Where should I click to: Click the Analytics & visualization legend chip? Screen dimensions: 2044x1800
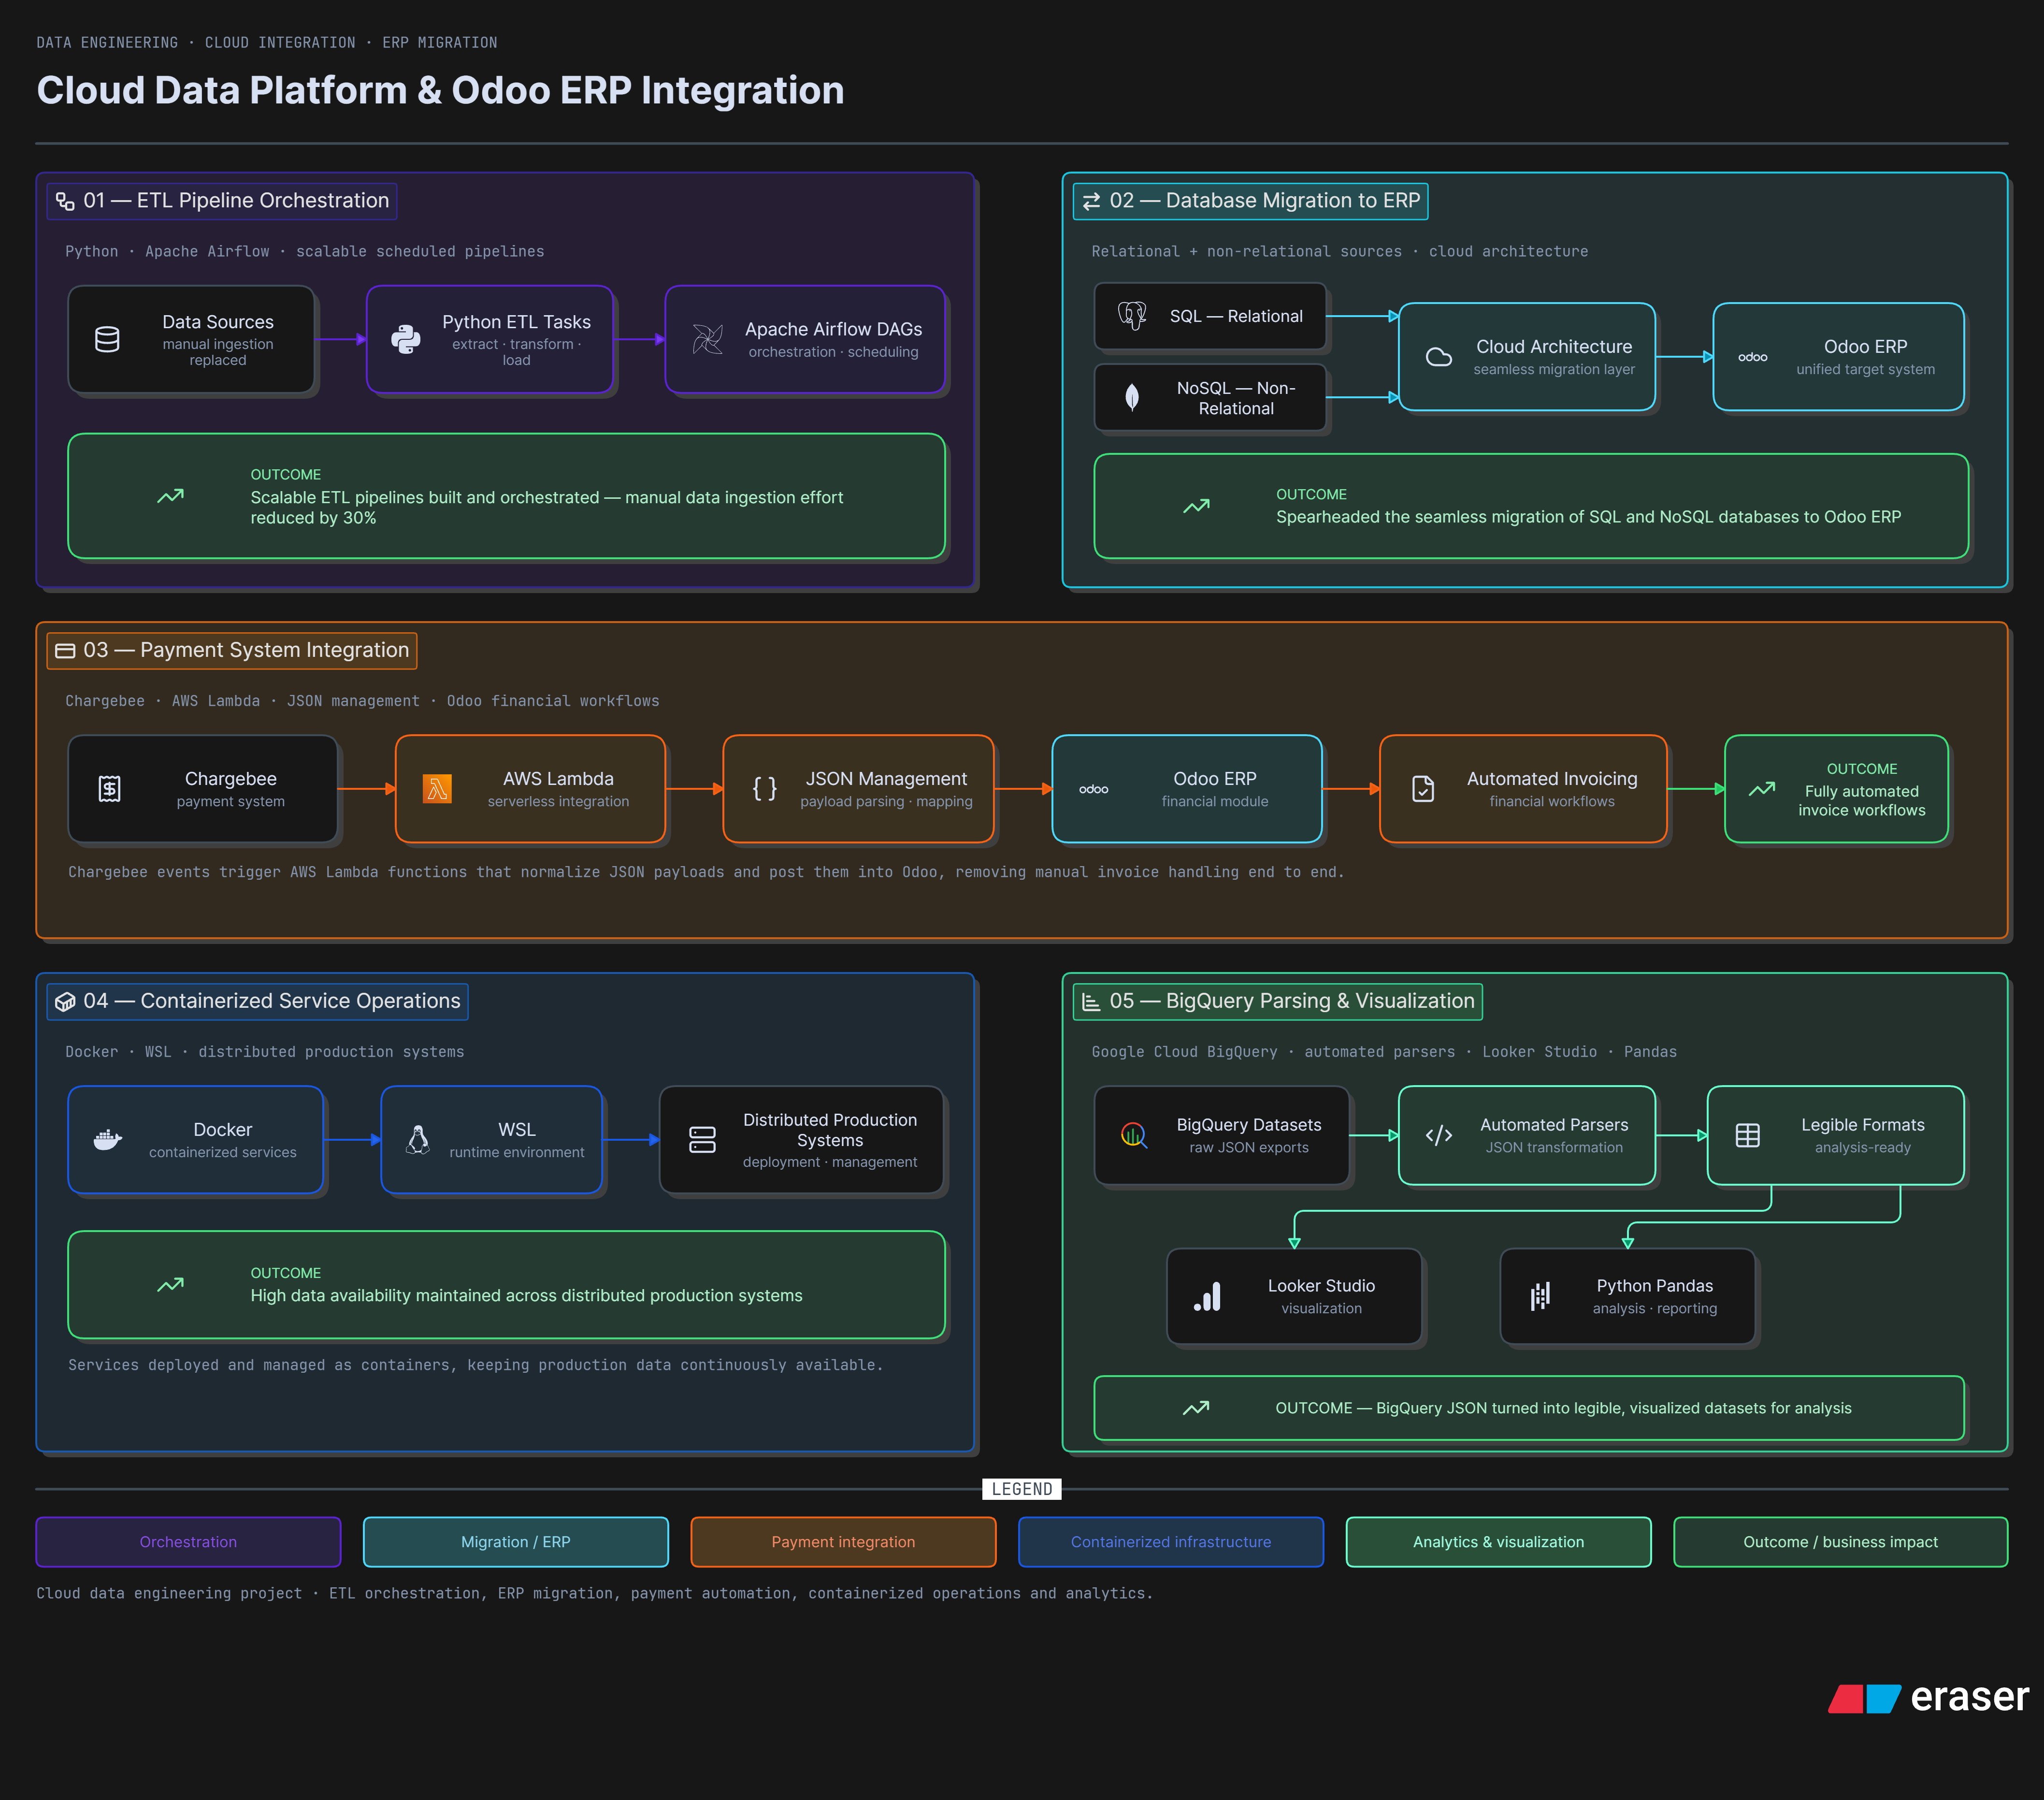tap(1498, 1542)
